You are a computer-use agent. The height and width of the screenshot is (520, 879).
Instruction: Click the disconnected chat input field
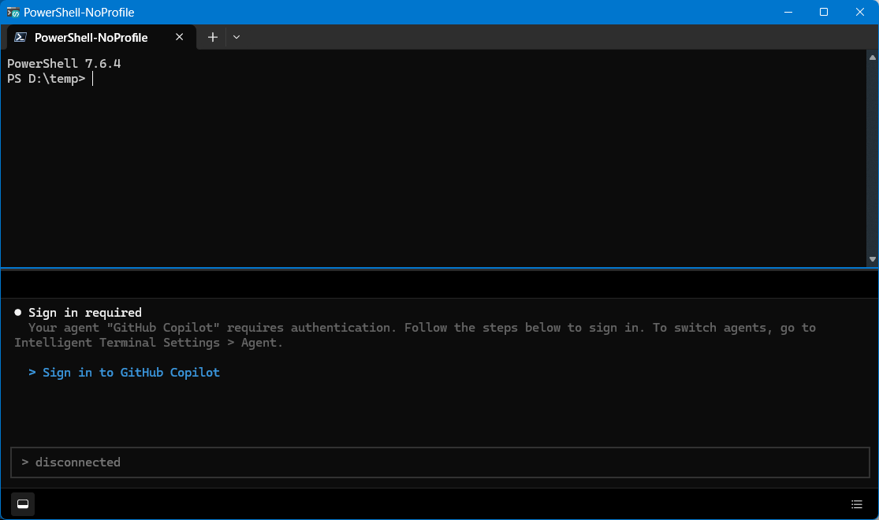pos(440,462)
